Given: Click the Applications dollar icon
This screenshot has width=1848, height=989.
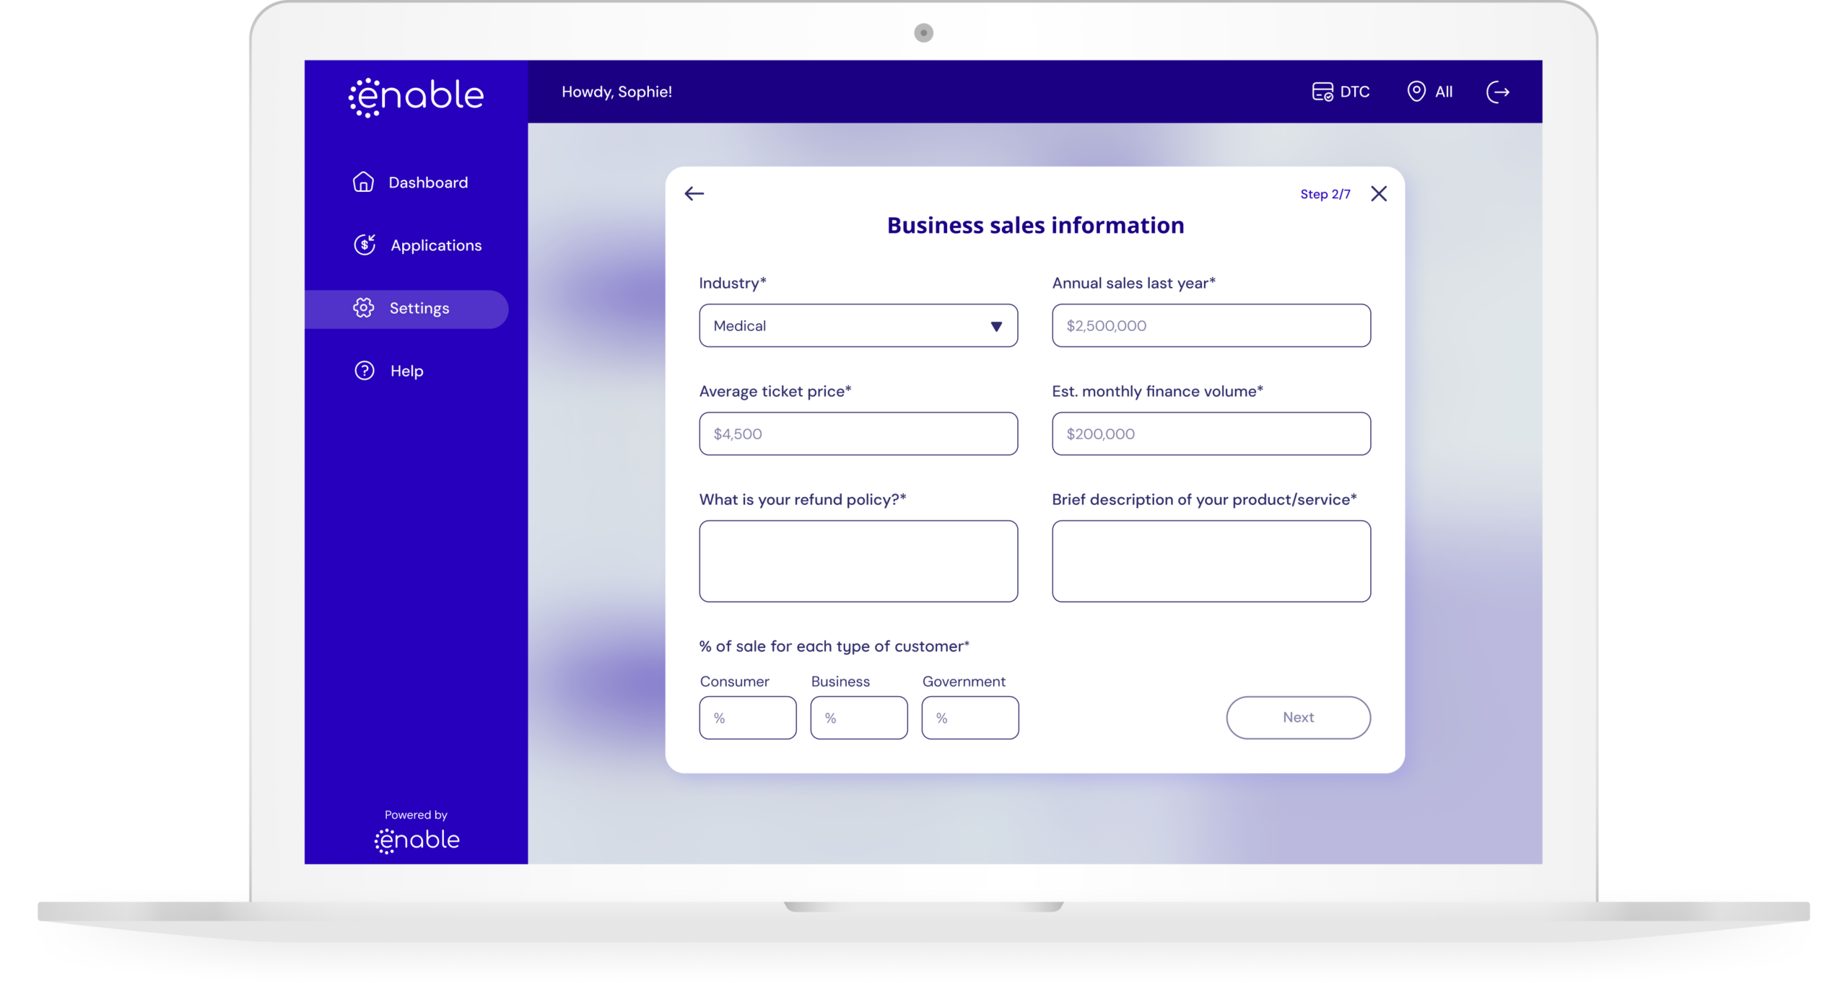Looking at the screenshot, I should [x=365, y=245].
